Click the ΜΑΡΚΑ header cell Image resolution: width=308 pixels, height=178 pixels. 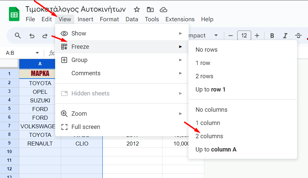coord(37,74)
